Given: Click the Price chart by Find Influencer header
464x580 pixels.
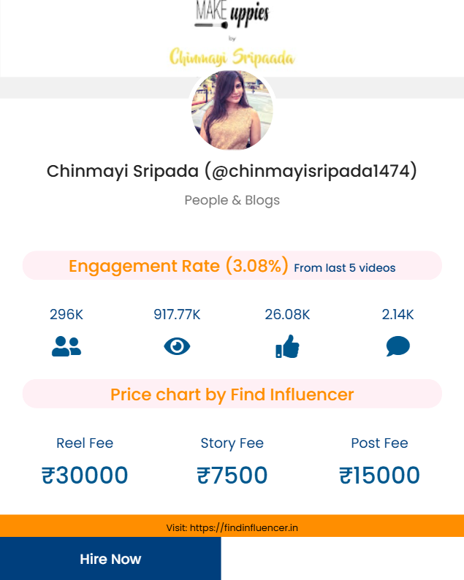Looking at the screenshot, I should click(232, 394).
